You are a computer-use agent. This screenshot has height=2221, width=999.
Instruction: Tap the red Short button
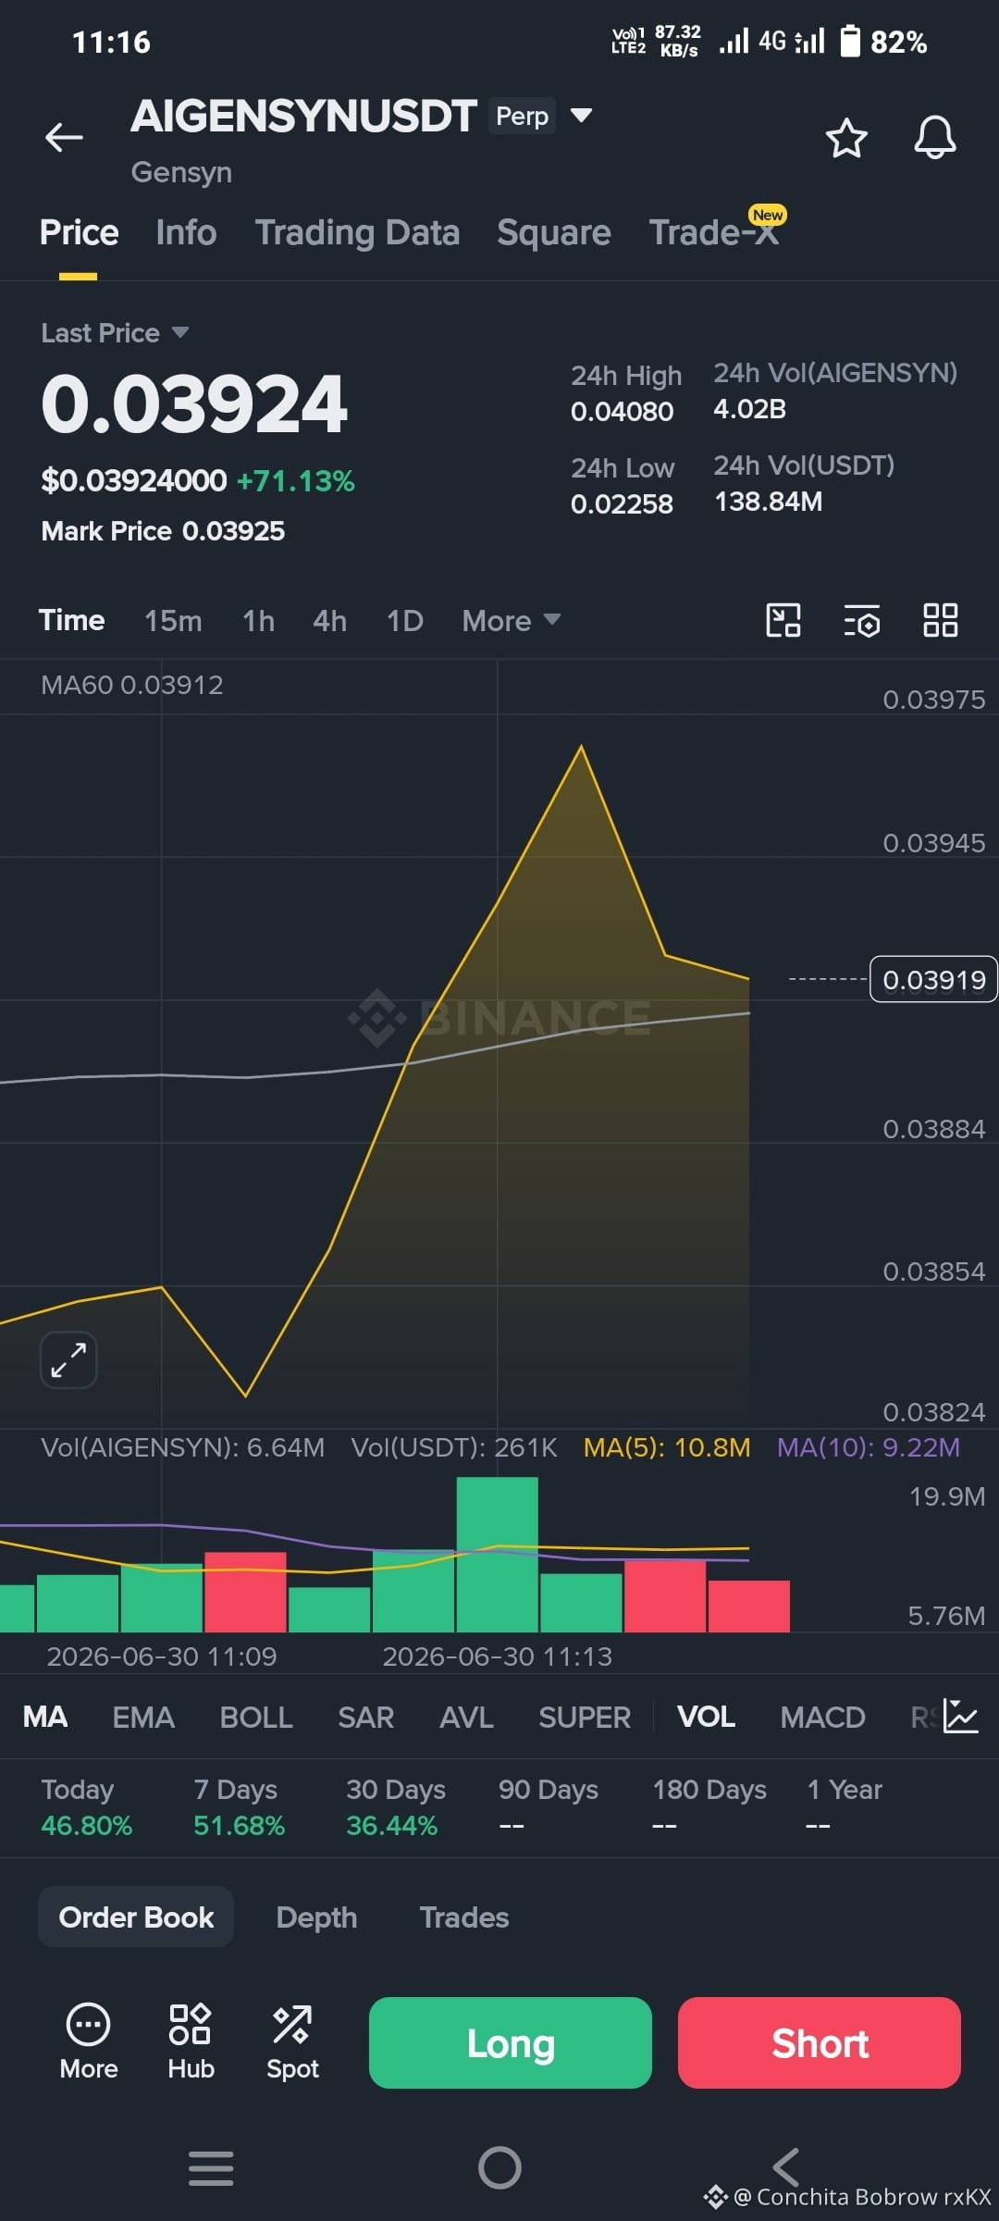pyautogui.click(x=820, y=2042)
